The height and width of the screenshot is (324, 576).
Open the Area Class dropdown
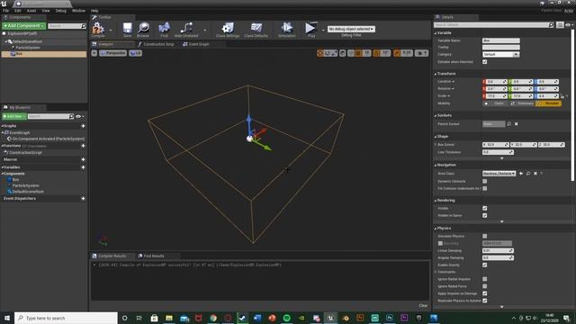pyautogui.click(x=499, y=174)
